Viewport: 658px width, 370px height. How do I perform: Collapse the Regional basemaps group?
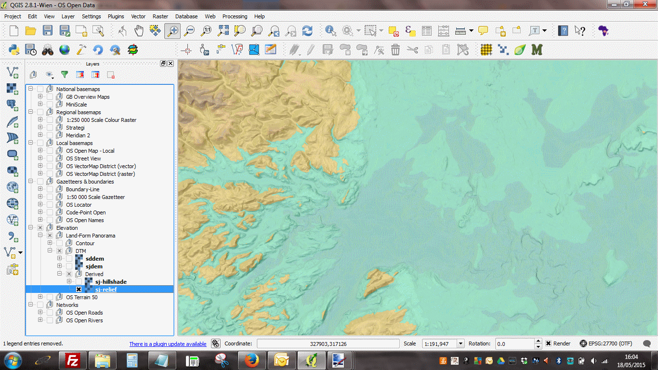30,112
